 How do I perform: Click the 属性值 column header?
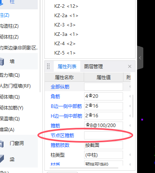pos(104,78)
